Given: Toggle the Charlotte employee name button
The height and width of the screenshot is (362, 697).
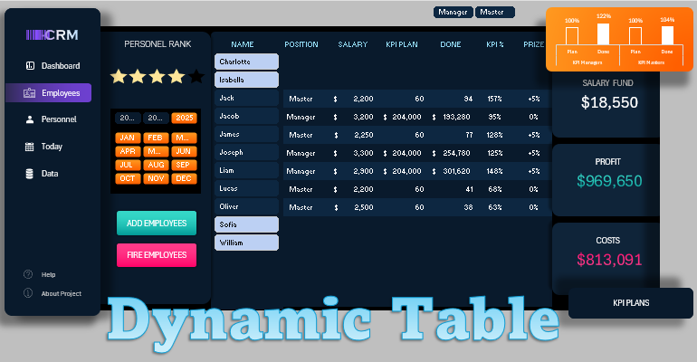Looking at the screenshot, I should (x=246, y=62).
